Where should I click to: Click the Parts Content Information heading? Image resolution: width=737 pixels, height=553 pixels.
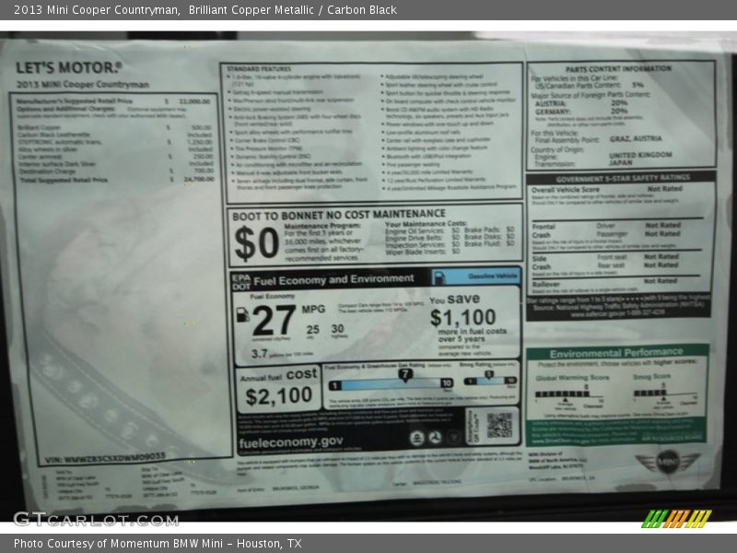[618, 68]
